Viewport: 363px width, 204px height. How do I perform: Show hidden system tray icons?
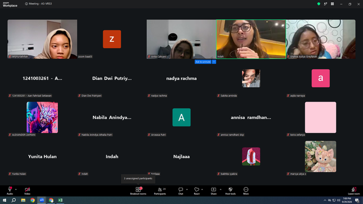point(325,200)
